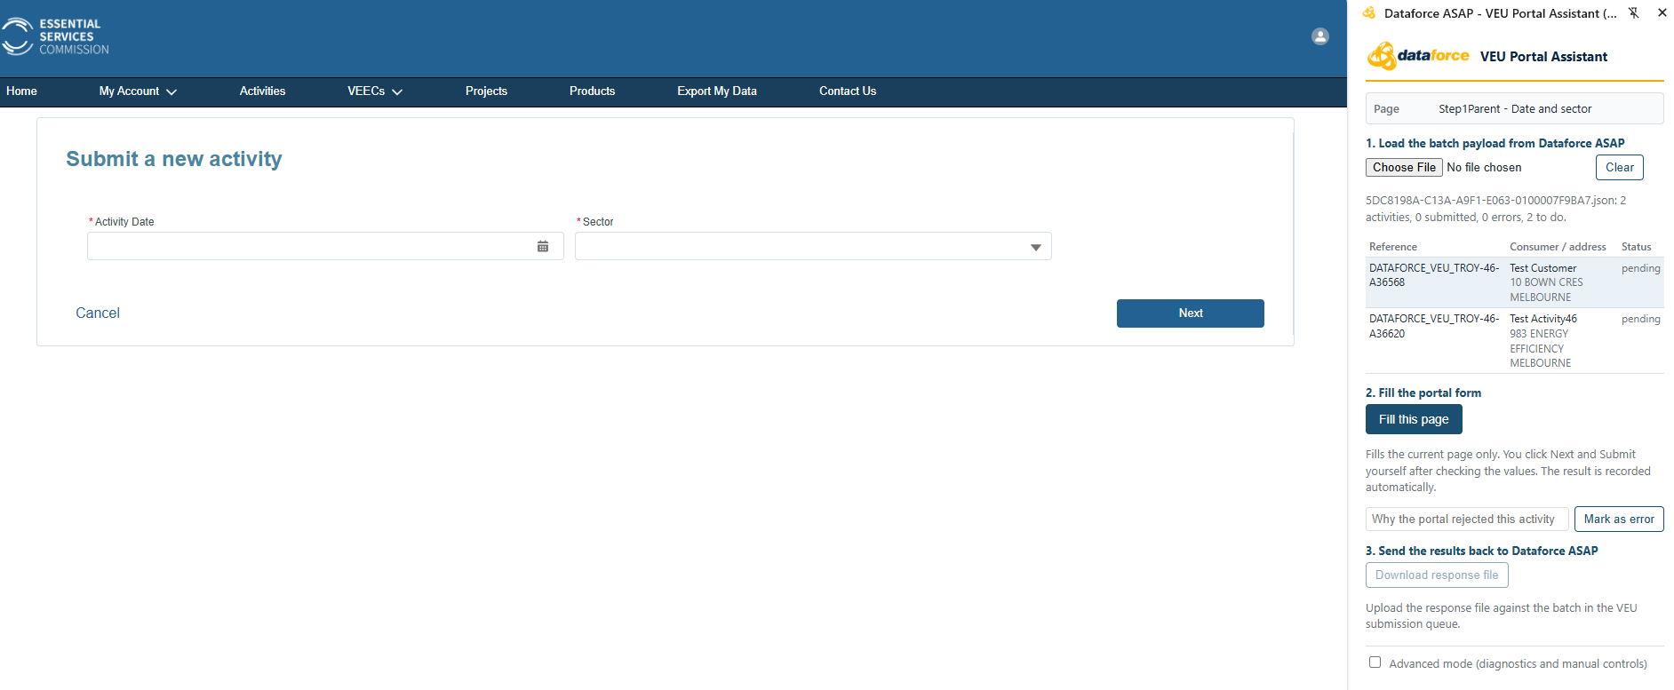Open the Contact Us menu item
The height and width of the screenshot is (690, 1674).
coord(848,91)
